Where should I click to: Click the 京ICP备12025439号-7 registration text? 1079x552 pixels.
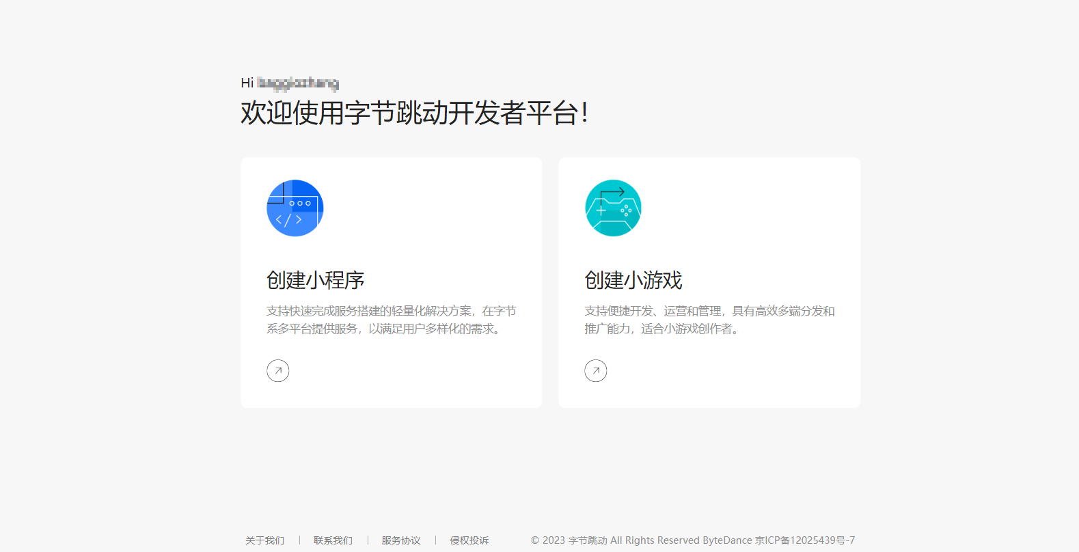point(805,540)
